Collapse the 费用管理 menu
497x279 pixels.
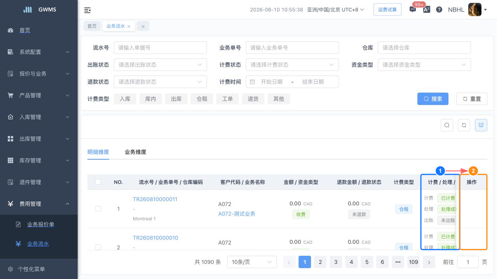[x=39, y=204]
